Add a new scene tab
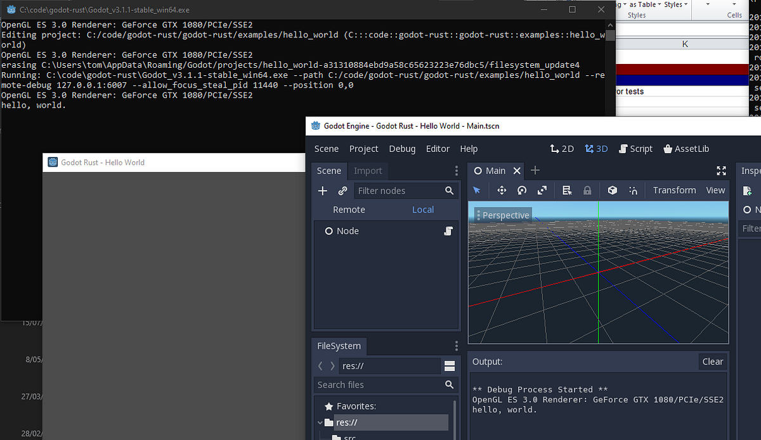 [x=535, y=170]
